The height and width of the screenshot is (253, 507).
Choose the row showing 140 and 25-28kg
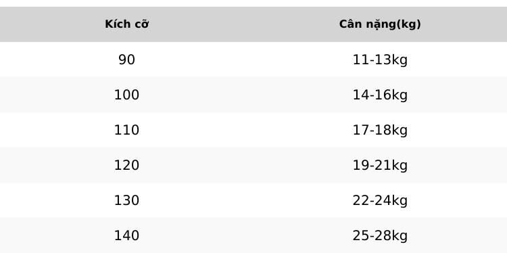pos(254,235)
